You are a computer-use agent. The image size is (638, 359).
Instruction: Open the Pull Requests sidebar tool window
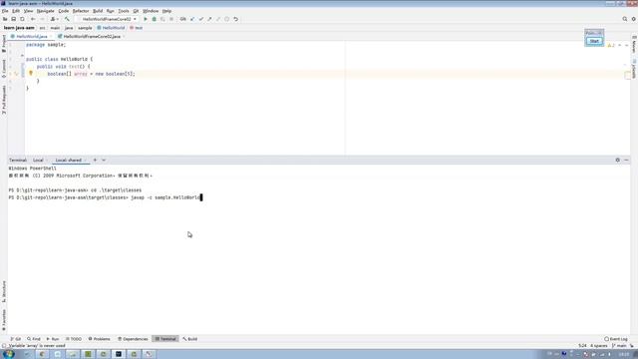pyautogui.click(x=4, y=100)
